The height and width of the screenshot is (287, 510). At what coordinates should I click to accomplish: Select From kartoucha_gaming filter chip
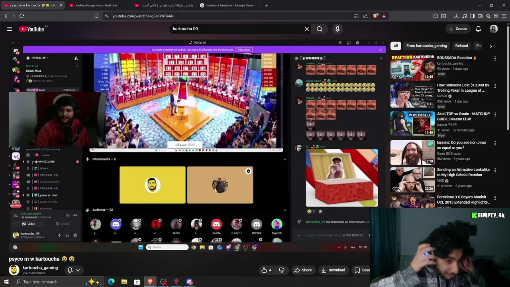426,46
